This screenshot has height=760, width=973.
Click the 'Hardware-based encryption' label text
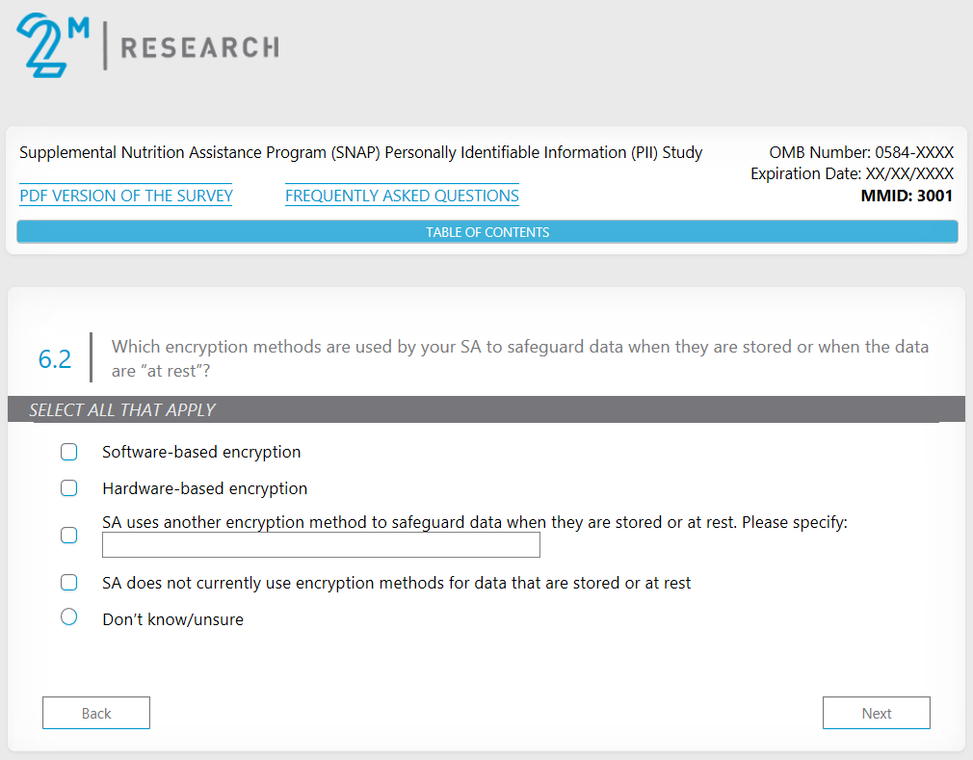click(x=205, y=488)
